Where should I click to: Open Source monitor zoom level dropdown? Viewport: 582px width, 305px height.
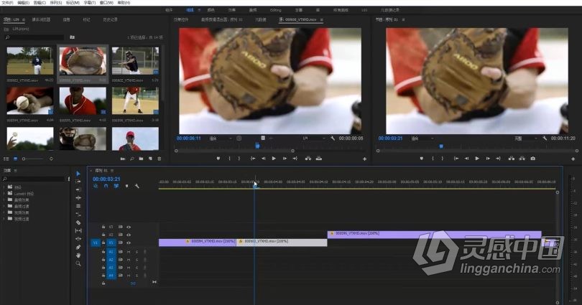(x=221, y=139)
